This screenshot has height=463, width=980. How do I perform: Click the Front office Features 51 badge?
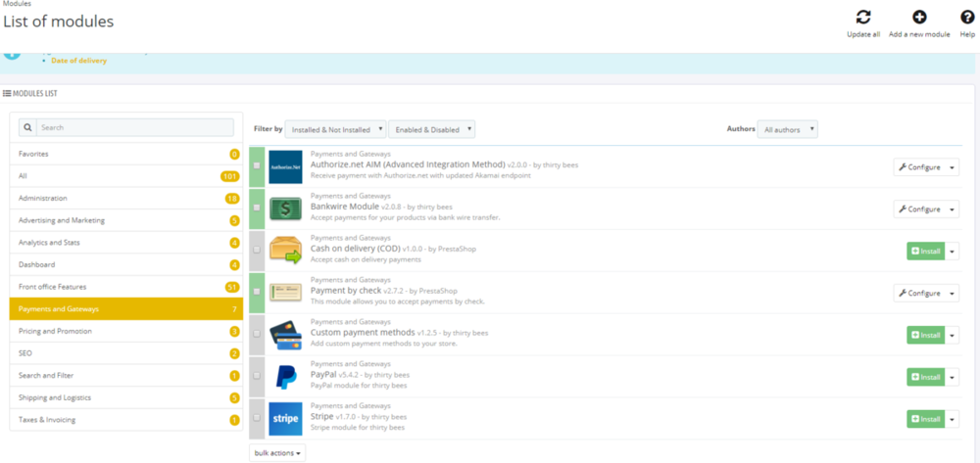(232, 287)
